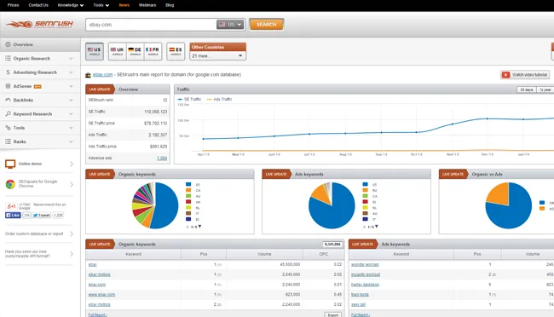Screen dimensions: 554x317
Task: Select the US Google database flag
Action: (x=95, y=51)
